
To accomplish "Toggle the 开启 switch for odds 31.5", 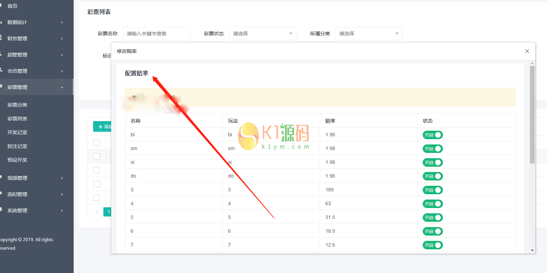I will pos(433,218).
